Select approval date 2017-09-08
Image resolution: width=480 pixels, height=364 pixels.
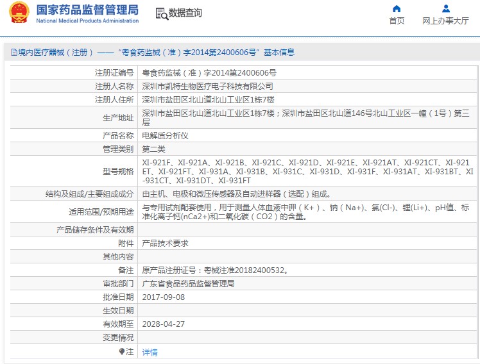point(164,297)
